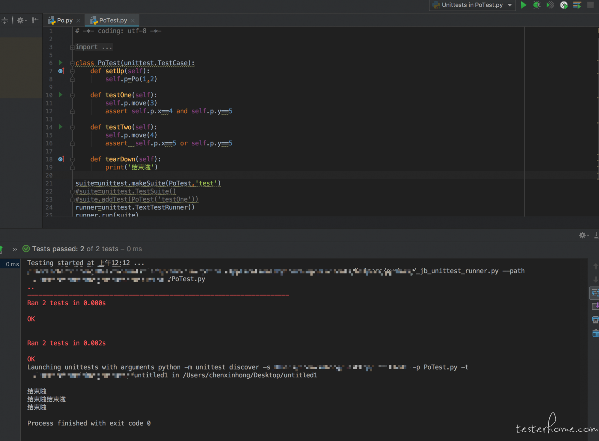This screenshot has height=441, width=599.
Task: Start debugging with the green bug icon
Action: (x=537, y=5)
